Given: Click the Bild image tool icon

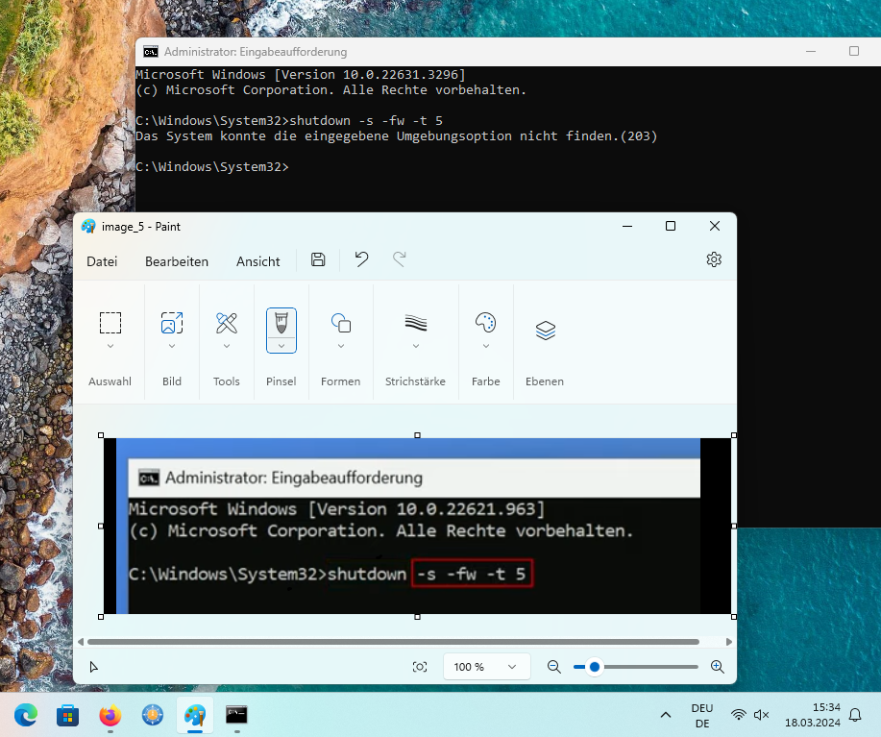Looking at the screenshot, I should pos(172,323).
